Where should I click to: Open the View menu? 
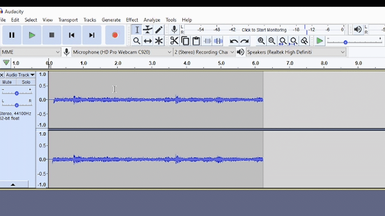click(x=47, y=20)
